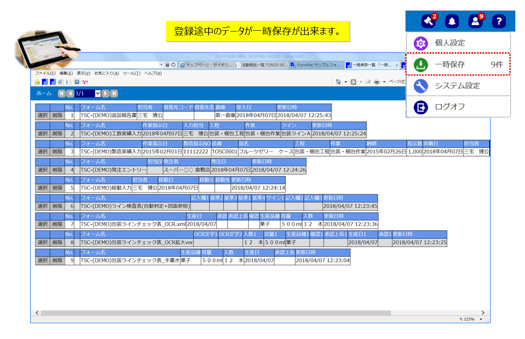Image resolution: width=525 pixels, height=339 pixels.
Task: Close the 一時保存一覧 tab
Action: tap(397, 65)
